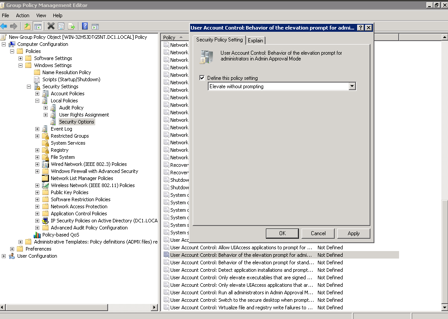Click the Up One Level folder icon
Screen dimensions: 448x319
(x=27, y=26)
